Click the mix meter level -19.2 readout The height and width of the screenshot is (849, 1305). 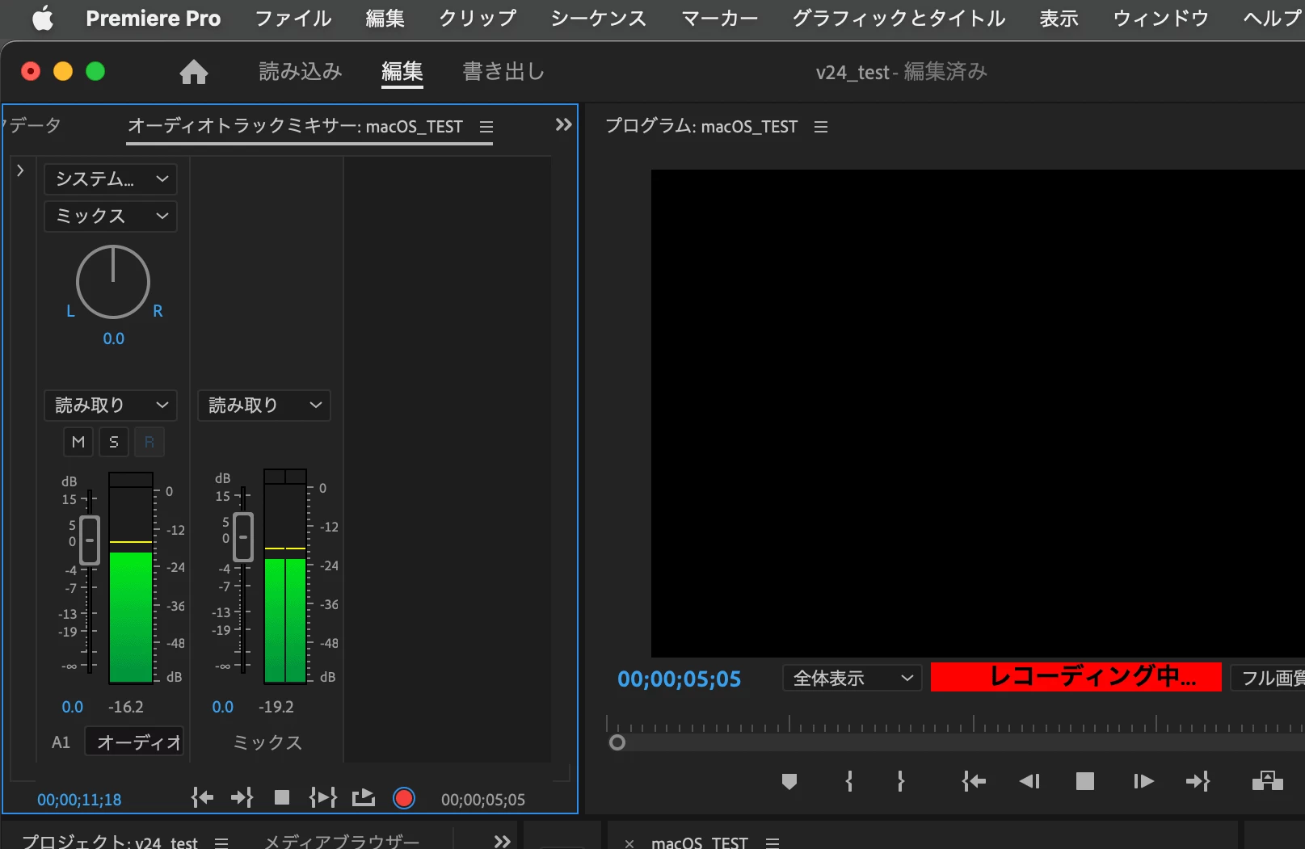276,707
